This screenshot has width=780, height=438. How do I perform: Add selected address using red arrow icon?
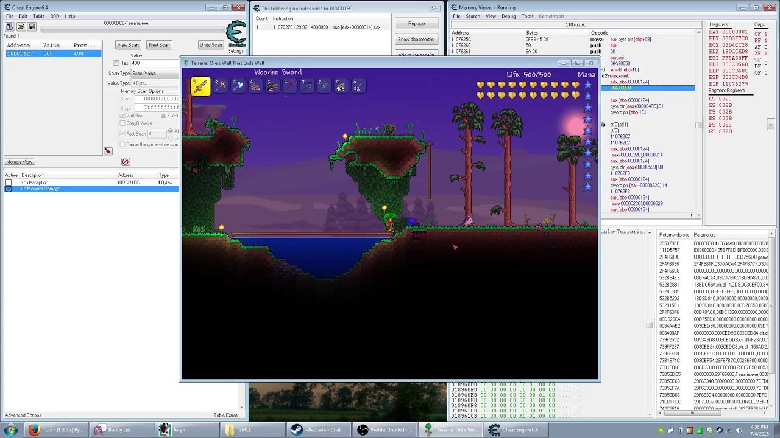108,151
